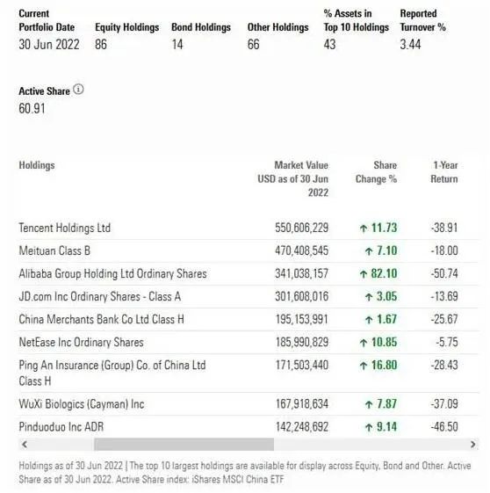Click Ping An Insurance Group holding
The height and width of the screenshot is (493, 490).
112,373
